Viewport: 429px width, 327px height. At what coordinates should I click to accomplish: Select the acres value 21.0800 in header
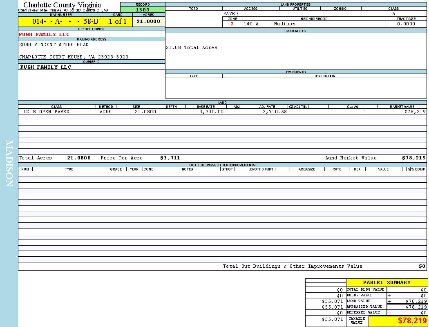pos(148,22)
